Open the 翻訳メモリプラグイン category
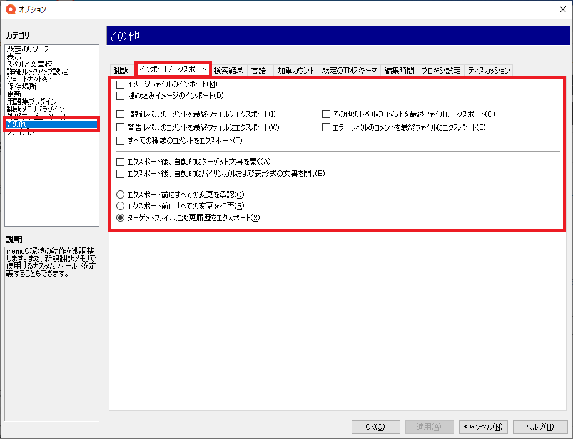Image resolution: width=573 pixels, height=439 pixels. click(x=35, y=109)
